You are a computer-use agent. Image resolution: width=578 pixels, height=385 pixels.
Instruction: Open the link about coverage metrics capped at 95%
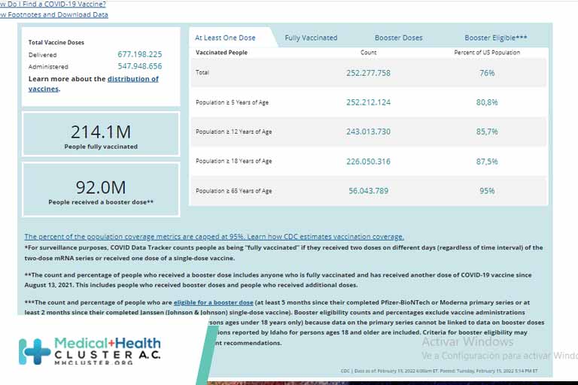coord(214,237)
